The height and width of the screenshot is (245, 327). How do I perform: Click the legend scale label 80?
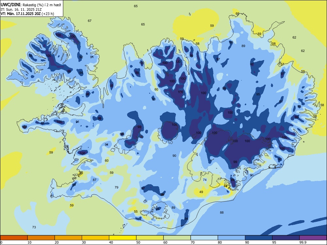click(x=220, y=242)
